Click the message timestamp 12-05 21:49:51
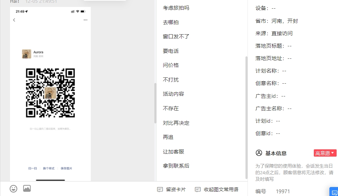Viewport: 338px width, 196px height. tap(41, 1)
